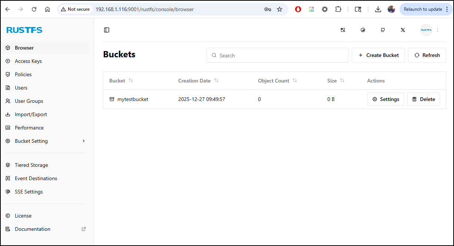
Task: Click the RUSTFS logo in sidebar
Action: click(24, 30)
